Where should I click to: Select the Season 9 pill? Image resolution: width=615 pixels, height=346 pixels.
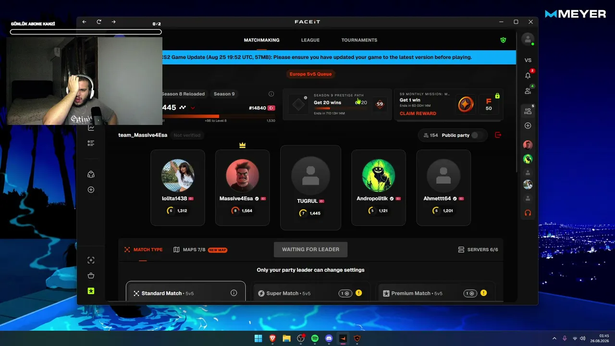[224, 94]
